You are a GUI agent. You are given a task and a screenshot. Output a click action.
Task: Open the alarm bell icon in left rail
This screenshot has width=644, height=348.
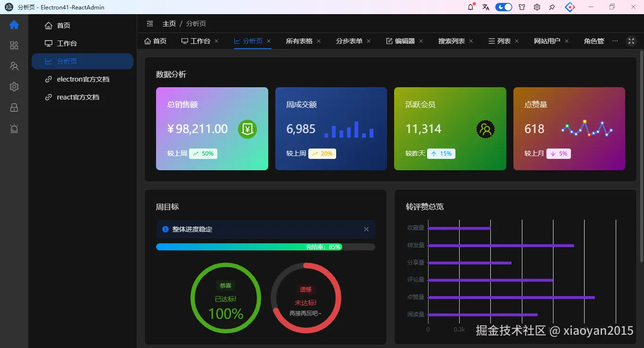pyautogui.click(x=14, y=128)
